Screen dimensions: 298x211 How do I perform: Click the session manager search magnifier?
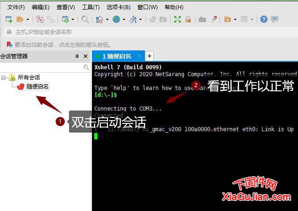pos(86,67)
